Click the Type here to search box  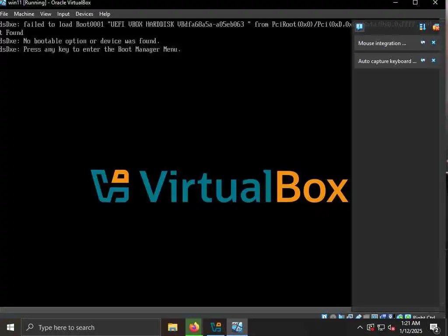(91, 327)
